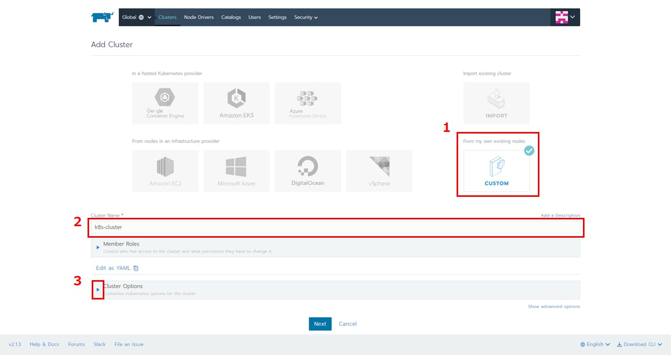671x355 pixels.
Task: Select the Amazon EC2 provider
Action: click(165, 171)
